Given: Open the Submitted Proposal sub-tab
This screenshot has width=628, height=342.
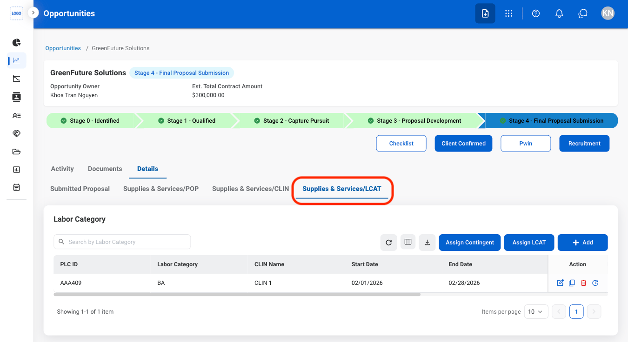Looking at the screenshot, I should pyautogui.click(x=80, y=189).
